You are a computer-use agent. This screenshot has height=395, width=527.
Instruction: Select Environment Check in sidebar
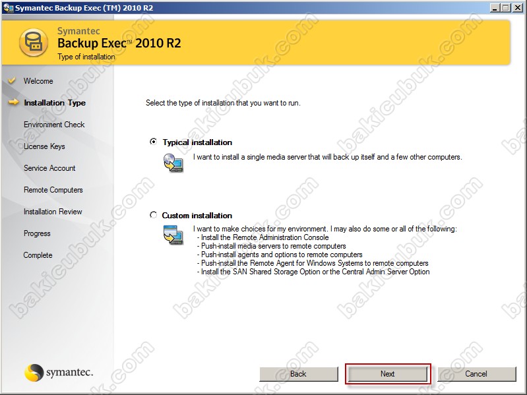tap(54, 125)
